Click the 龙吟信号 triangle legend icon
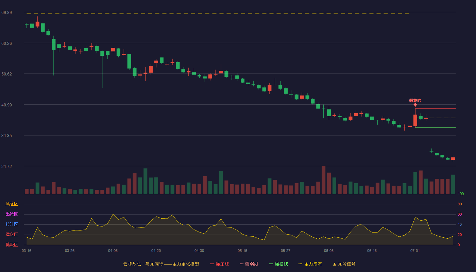 click(334, 264)
